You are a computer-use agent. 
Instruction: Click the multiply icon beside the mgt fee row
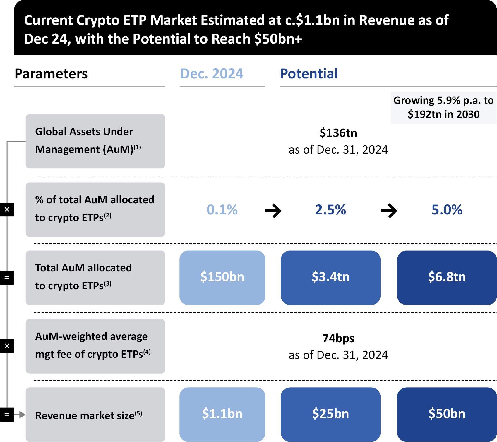tap(7, 346)
